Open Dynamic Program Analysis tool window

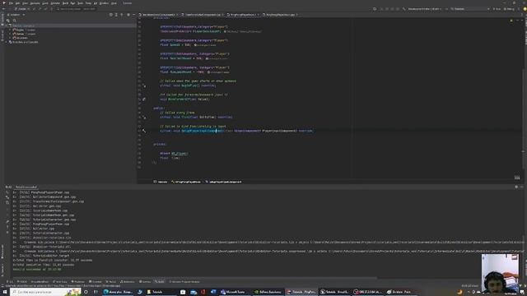(184, 282)
